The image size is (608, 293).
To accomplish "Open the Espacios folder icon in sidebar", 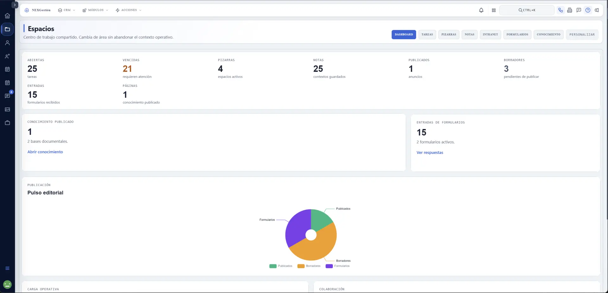I will coord(7,29).
